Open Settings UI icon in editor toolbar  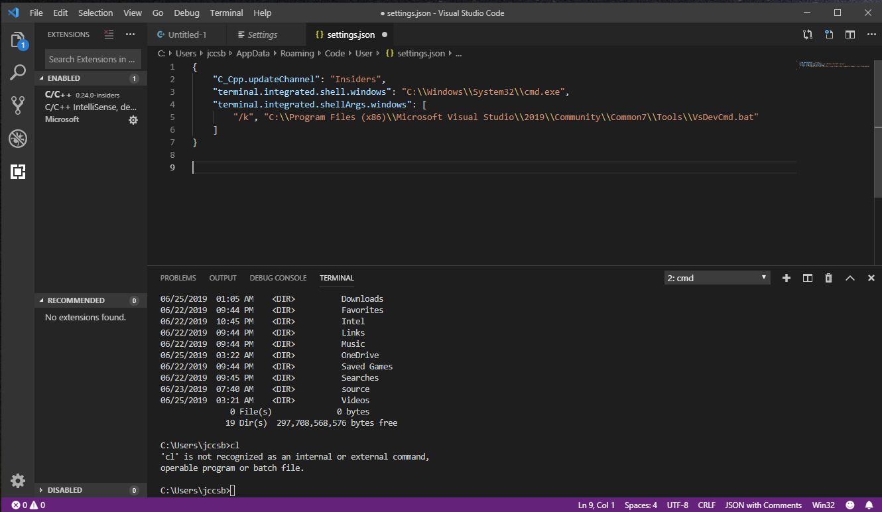click(x=829, y=34)
